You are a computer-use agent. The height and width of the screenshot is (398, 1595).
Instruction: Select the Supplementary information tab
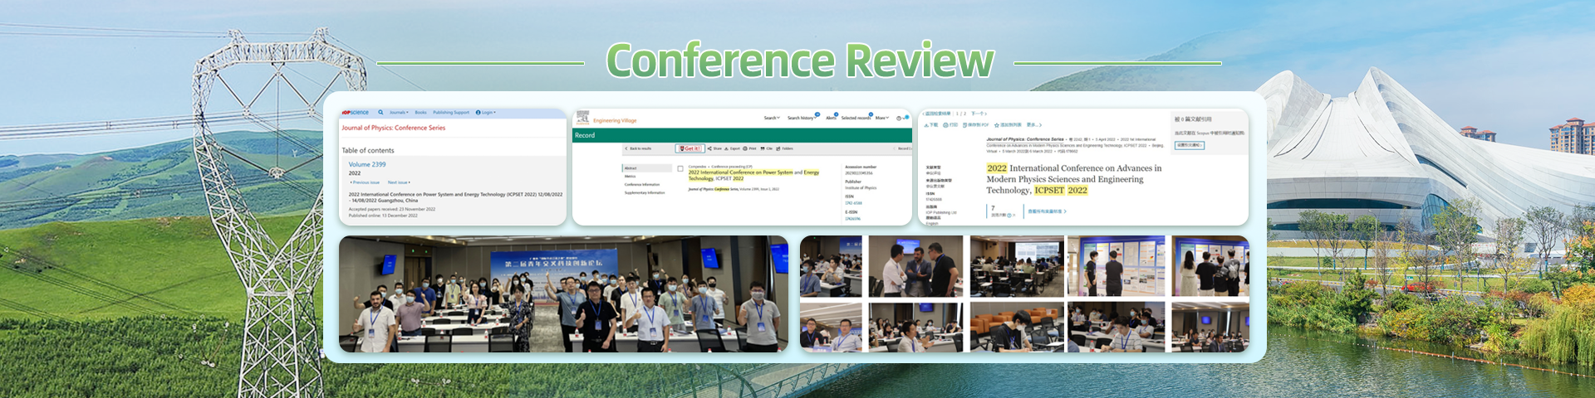645,192
